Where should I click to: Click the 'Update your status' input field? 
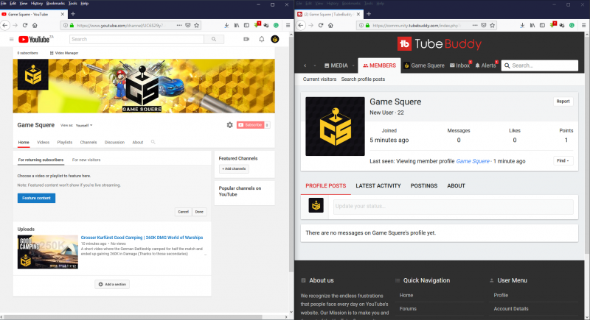tap(454, 207)
